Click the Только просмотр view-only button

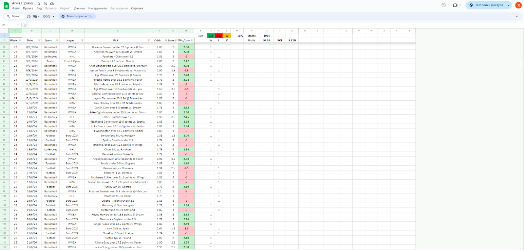point(77,16)
